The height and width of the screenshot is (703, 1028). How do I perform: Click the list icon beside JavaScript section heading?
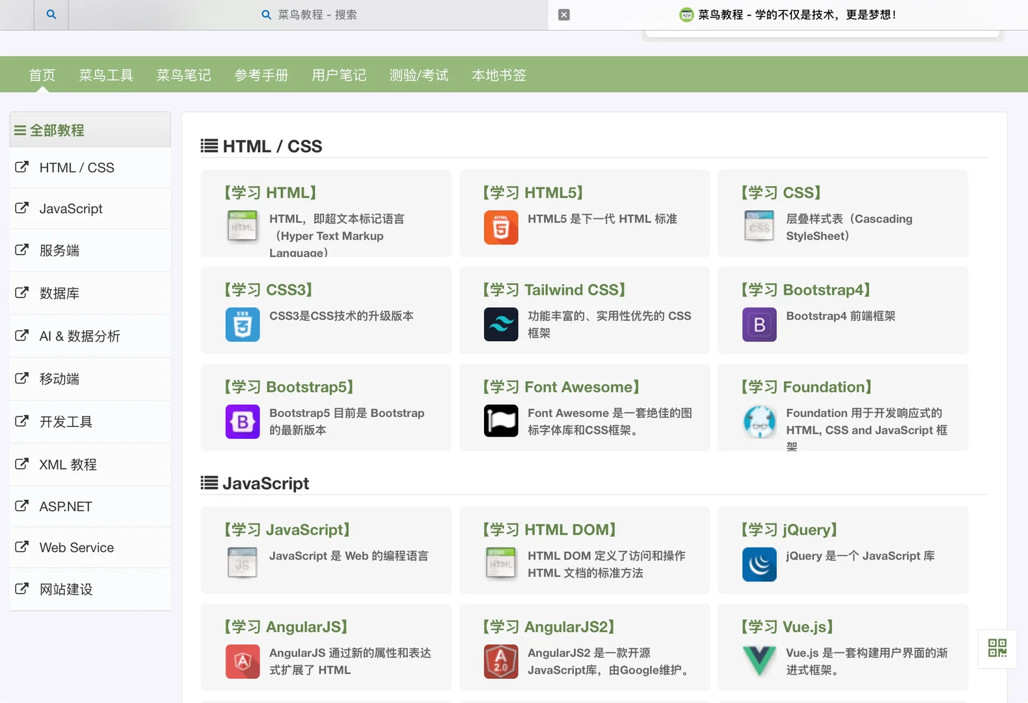[209, 483]
